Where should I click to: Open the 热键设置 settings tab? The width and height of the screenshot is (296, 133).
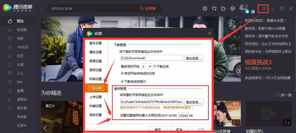tap(95, 106)
